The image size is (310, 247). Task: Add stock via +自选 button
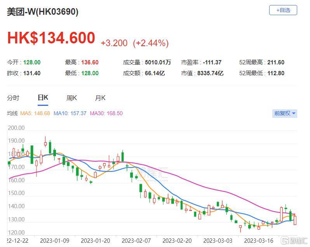[x=283, y=10]
